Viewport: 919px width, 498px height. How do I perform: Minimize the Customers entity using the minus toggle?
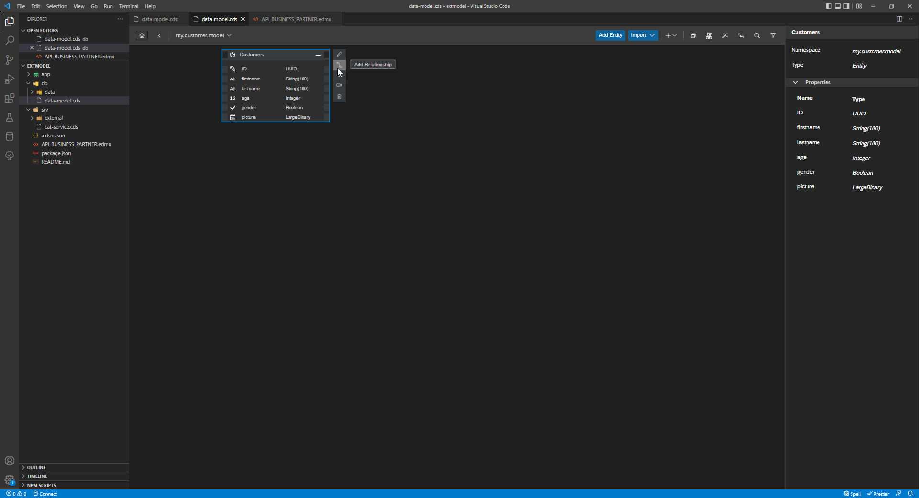[318, 55]
